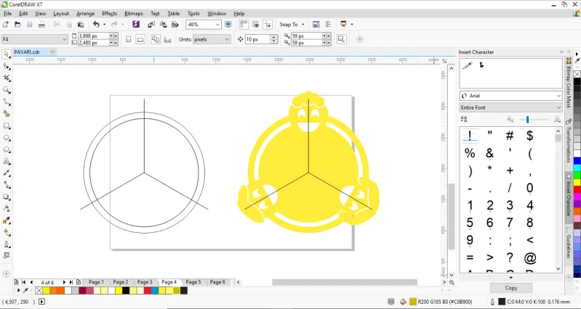Select the Parallel Dimension tool
581x309 pixels.
click(7, 173)
